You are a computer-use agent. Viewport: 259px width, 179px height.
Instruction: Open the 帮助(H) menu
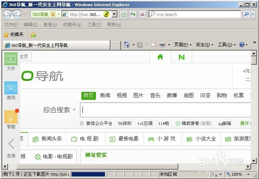point(114,25)
